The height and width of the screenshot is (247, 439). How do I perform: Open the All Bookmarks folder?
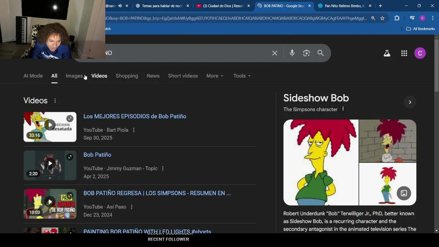420,29
